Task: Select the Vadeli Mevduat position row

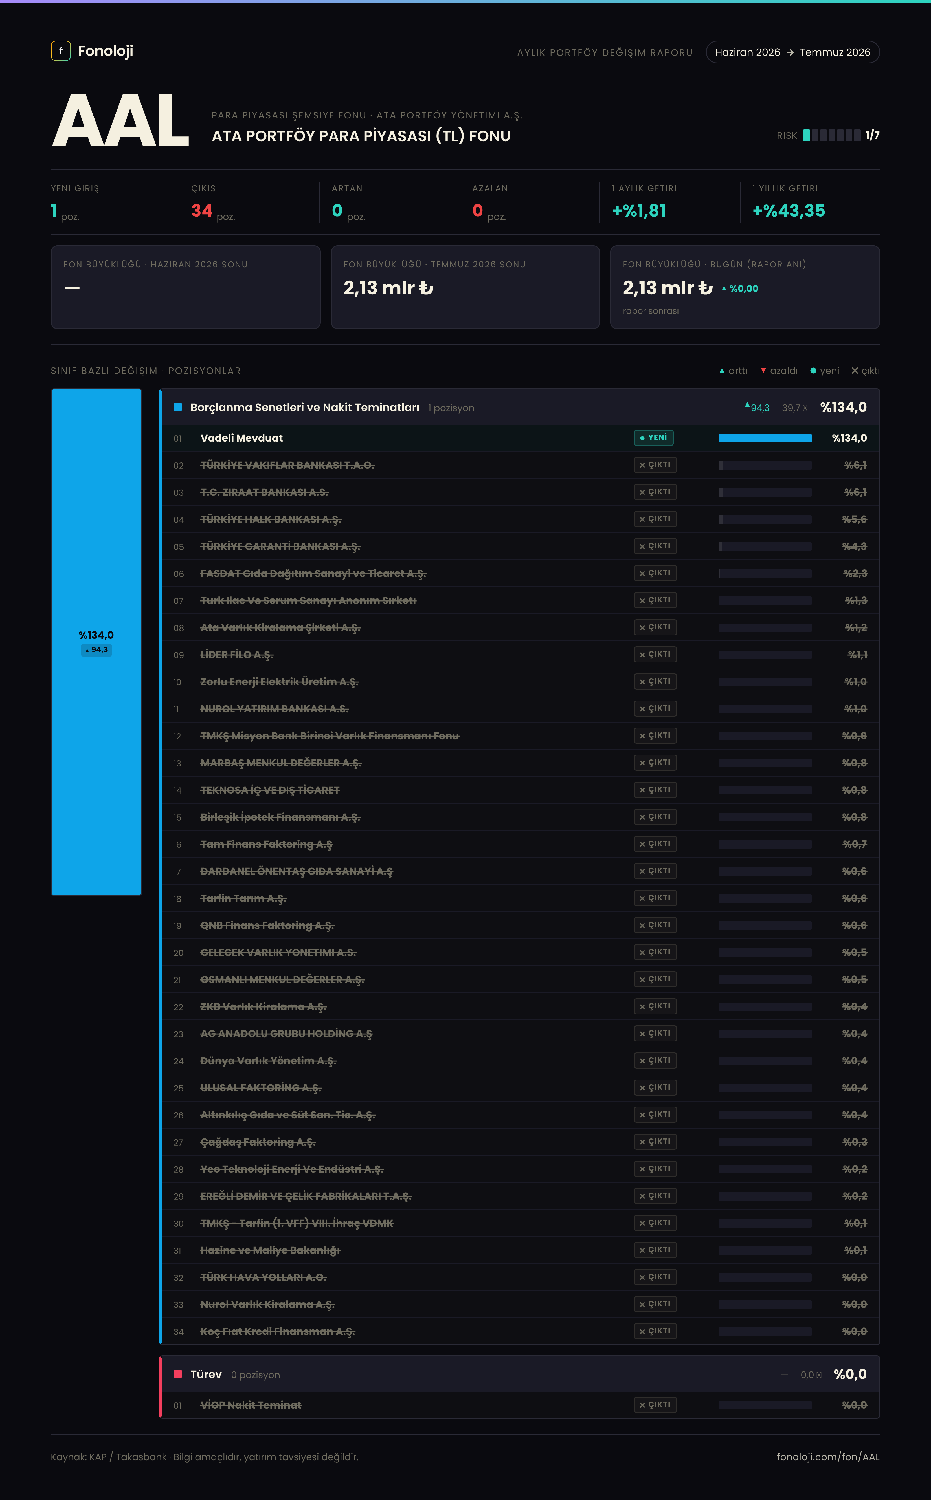Action: click(520, 438)
